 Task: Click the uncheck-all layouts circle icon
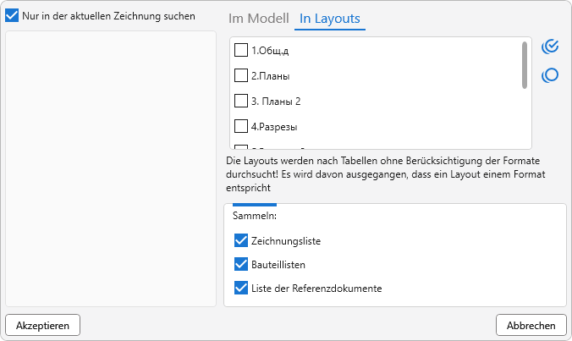pos(550,75)
